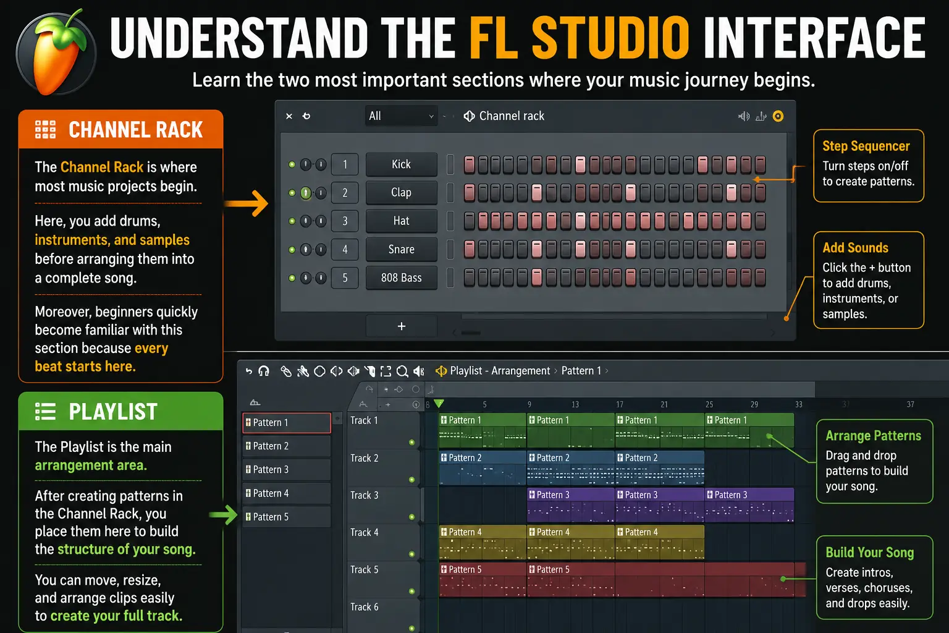This screenshot has height=633, width=949.
Task: Click the + button to add a channel
Action: point(402,326)
